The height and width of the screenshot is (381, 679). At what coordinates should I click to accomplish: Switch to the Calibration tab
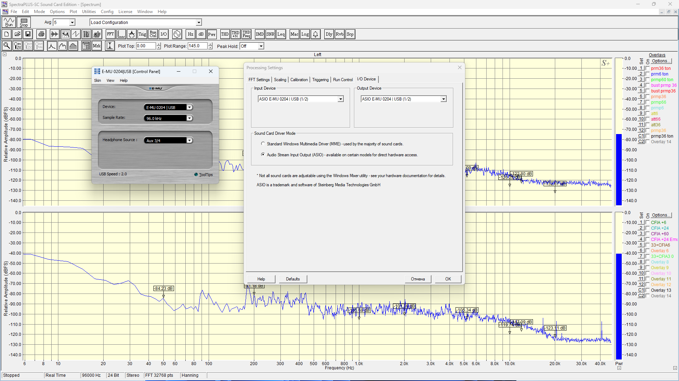pyautogui.click(x=299, y=80)
